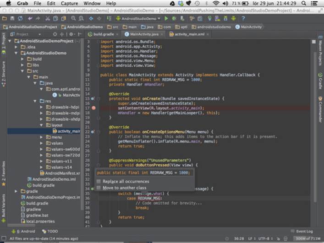324x243 pixels.
Task: Run the app with green play icon
Action: point(166,19)
